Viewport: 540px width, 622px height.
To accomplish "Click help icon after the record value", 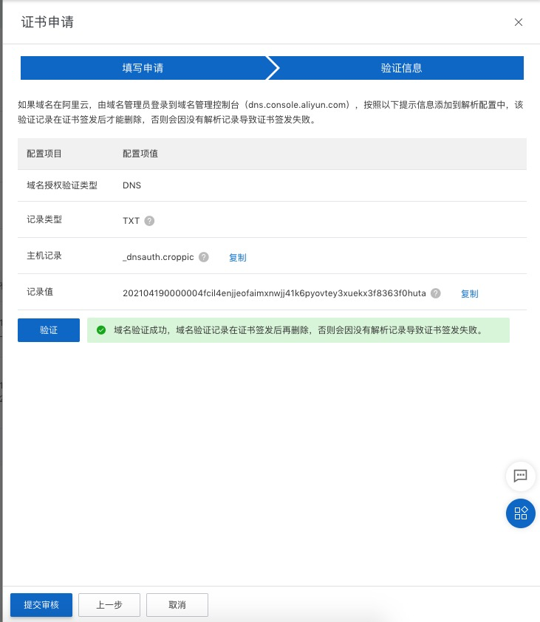I will [x=436, y=293].
